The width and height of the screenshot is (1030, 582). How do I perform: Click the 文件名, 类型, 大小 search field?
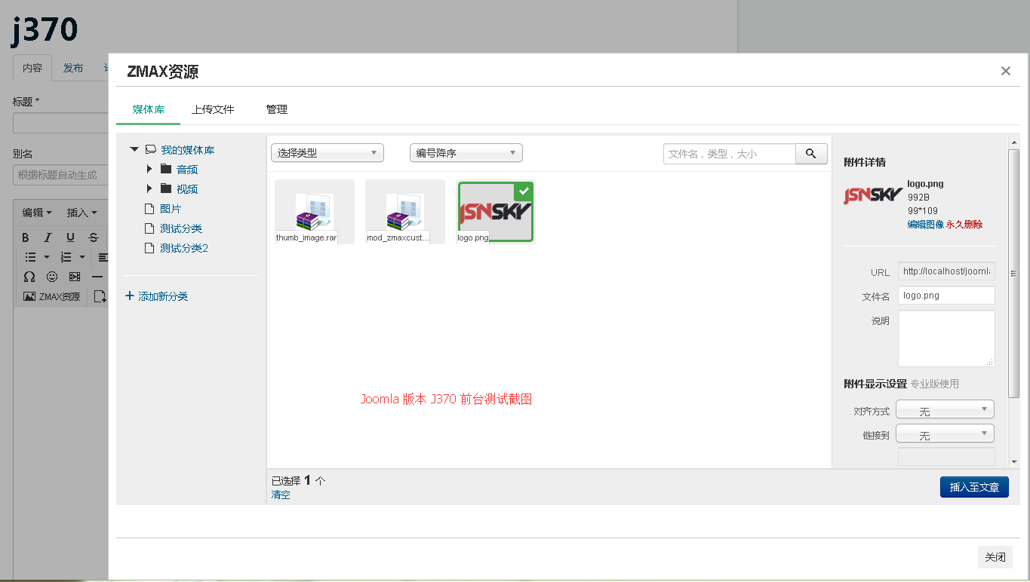(x=730, y=154)
